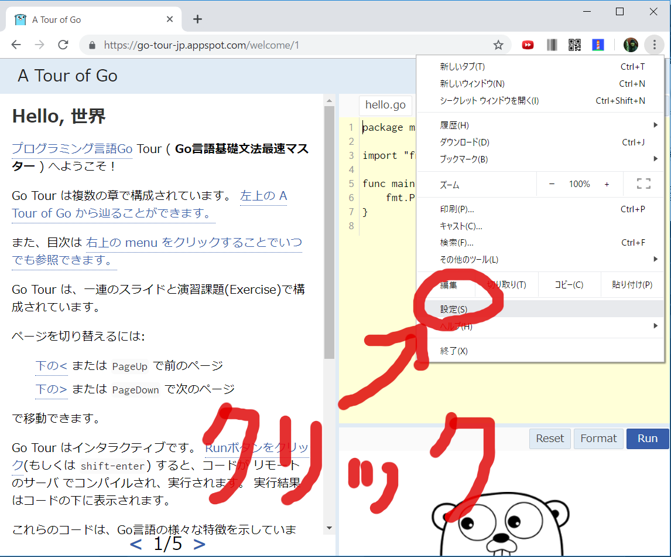Image resolution: width=671 pixels, height=557 pixels.
Task: Open a new tab with the plus button
Action: click(197, 19)
